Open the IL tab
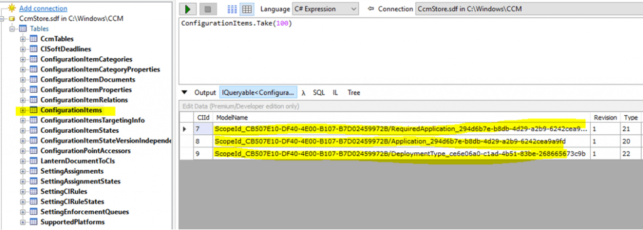 tap(335, 93)
